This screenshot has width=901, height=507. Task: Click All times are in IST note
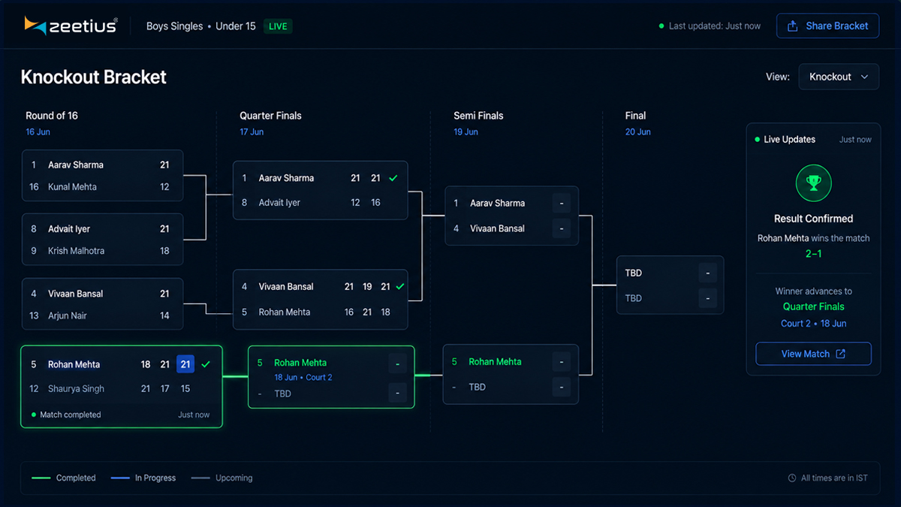pos(834,478)
